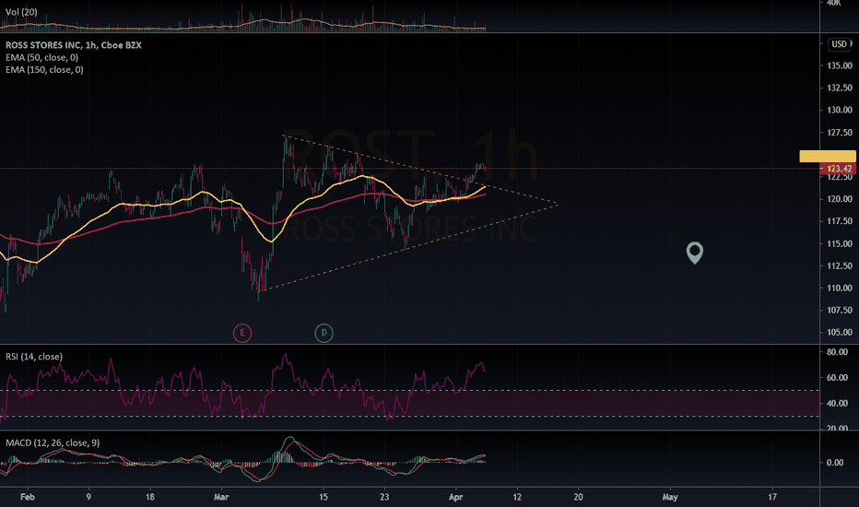Click the location pin marker on chart

[x=695, y=253]
